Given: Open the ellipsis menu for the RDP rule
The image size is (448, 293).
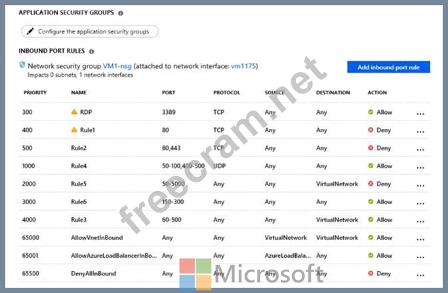Looking at the screenshot, I should tap(420, 112).
